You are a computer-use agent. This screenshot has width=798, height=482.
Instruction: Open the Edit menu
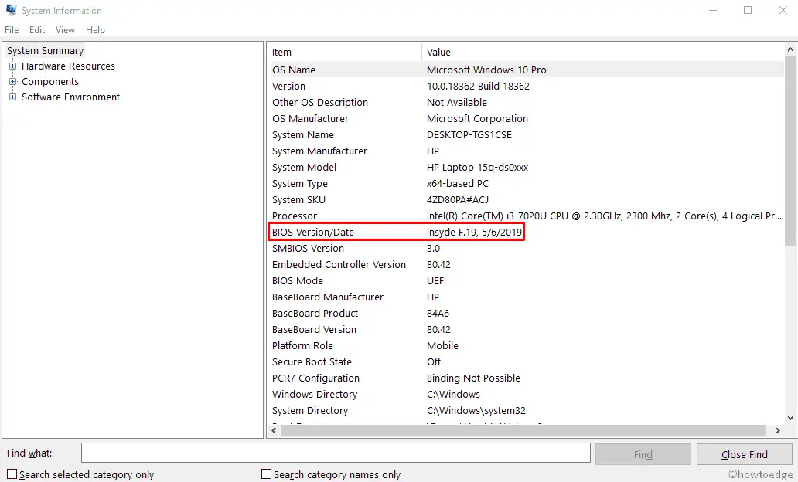pyautogui.click(x=37, y=30)
